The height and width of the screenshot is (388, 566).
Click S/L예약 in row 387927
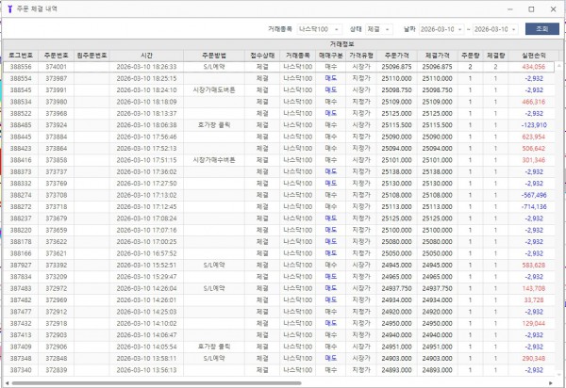(214, 265)
